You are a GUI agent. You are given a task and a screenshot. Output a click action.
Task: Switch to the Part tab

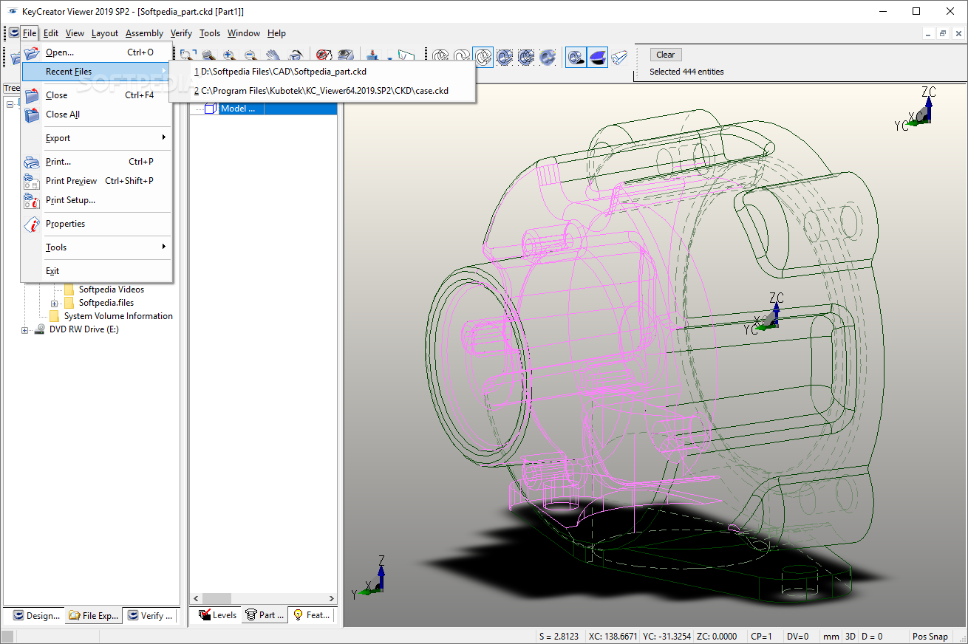pos(265,614)
